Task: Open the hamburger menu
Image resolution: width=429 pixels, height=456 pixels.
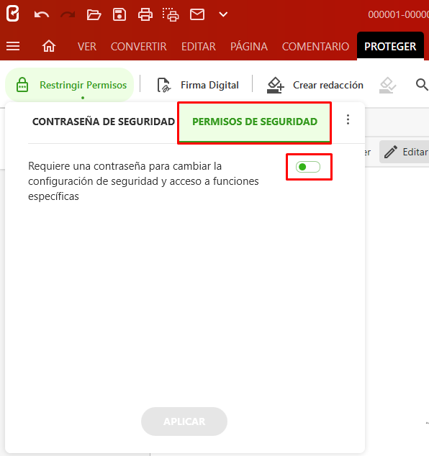Action: (x=13, y=46)
